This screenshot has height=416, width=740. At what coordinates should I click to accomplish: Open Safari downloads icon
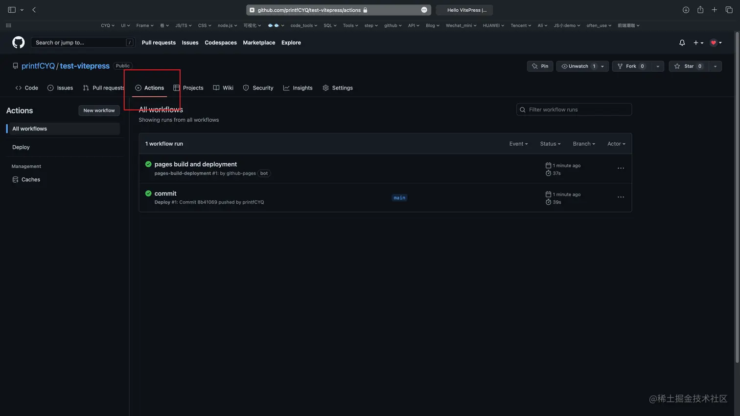click(686, 10)
